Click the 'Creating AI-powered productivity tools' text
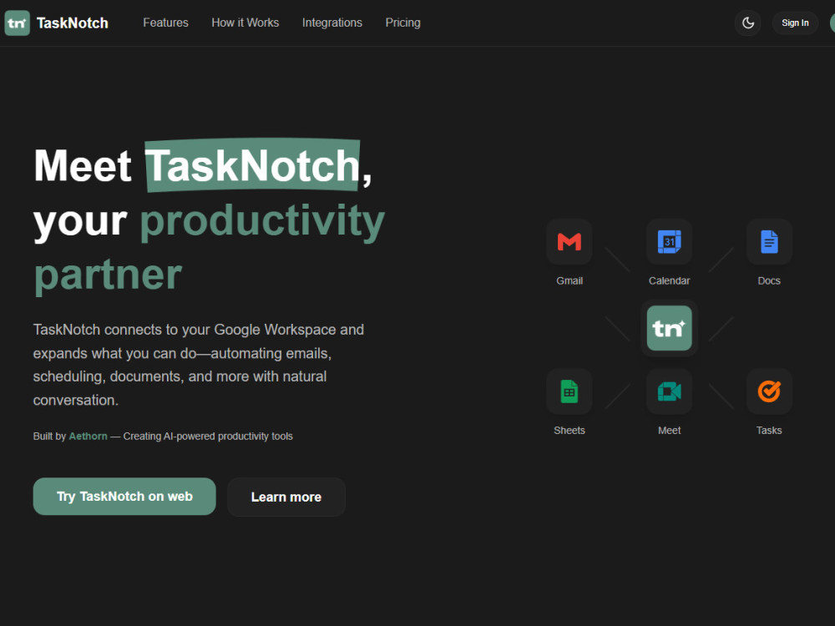Screen dimensions: 835x626 coord(208,436)
